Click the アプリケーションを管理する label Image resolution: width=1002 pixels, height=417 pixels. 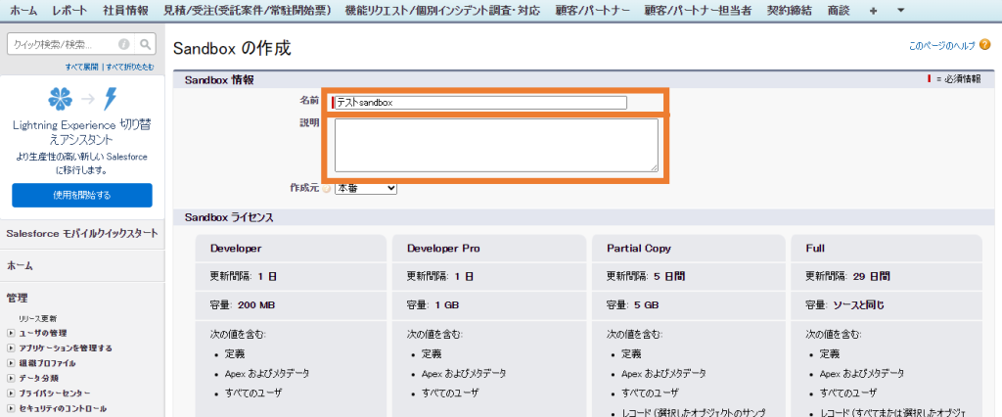(66, 348)
